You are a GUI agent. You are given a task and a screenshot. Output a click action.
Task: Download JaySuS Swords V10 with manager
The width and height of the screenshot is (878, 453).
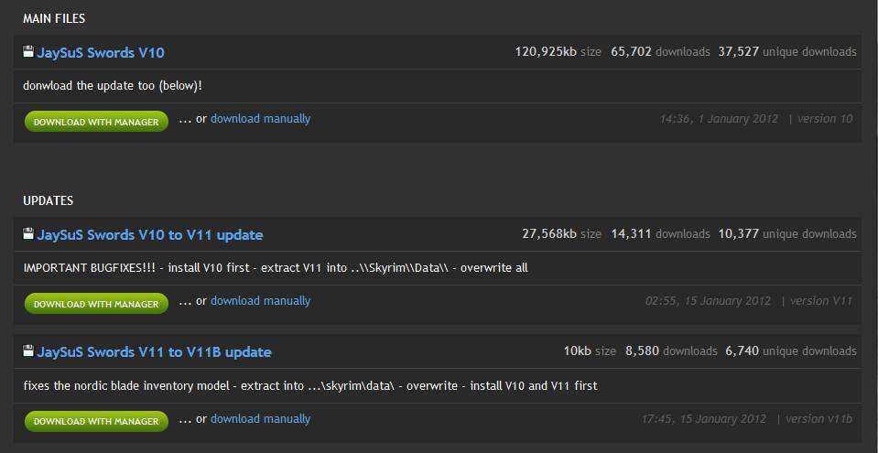[x=96, y=122]
